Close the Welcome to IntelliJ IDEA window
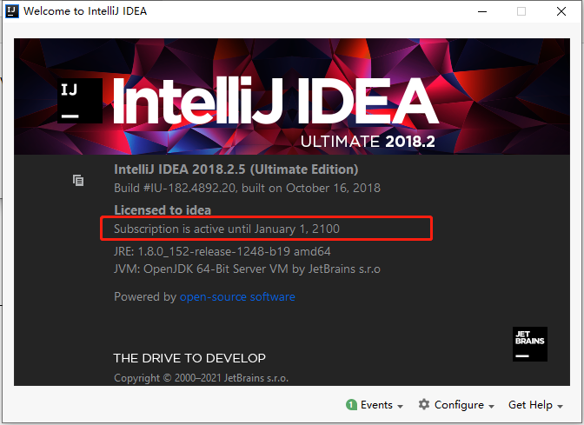 (x=561, y=11)
